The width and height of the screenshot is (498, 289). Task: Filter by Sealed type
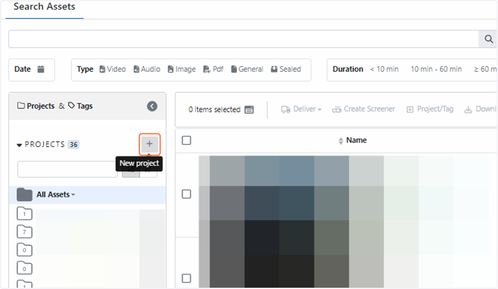(286, 69)
